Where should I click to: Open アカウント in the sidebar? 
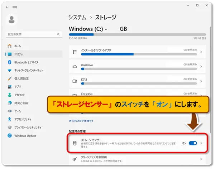click(34, 95)
